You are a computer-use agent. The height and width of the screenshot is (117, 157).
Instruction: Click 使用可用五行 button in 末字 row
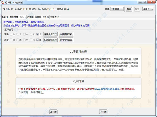[66, 40]
